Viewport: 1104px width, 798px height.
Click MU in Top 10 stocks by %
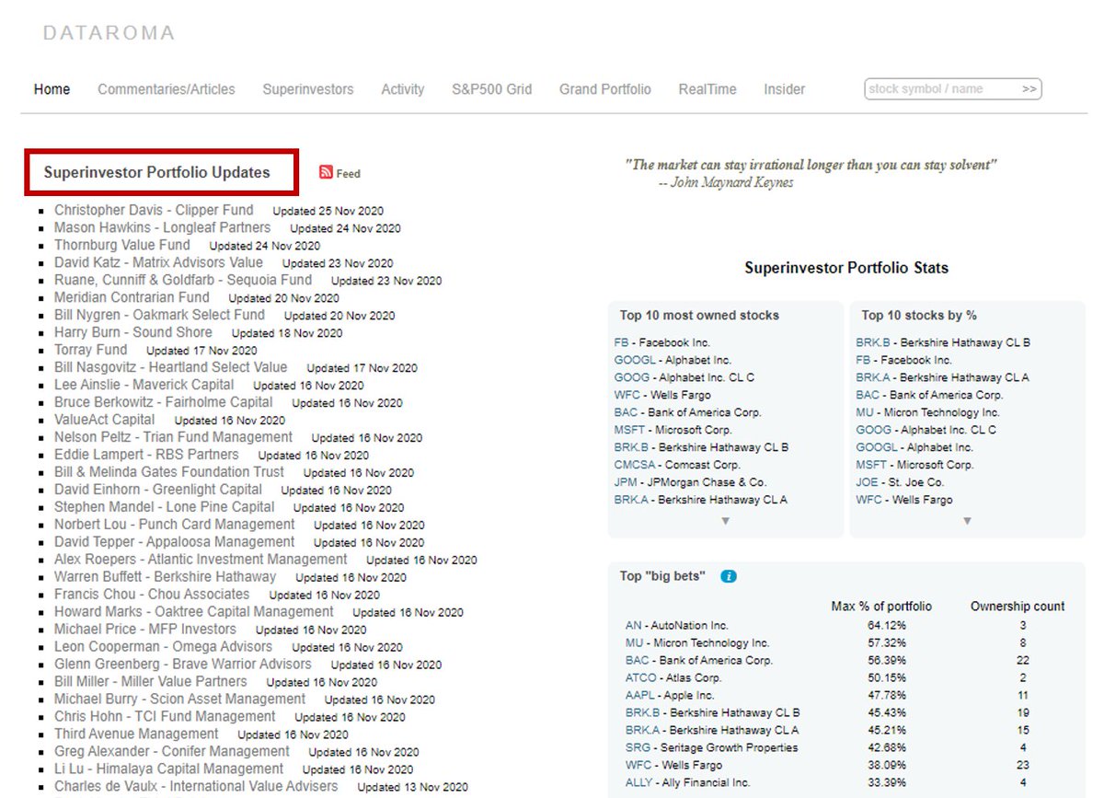866,412
